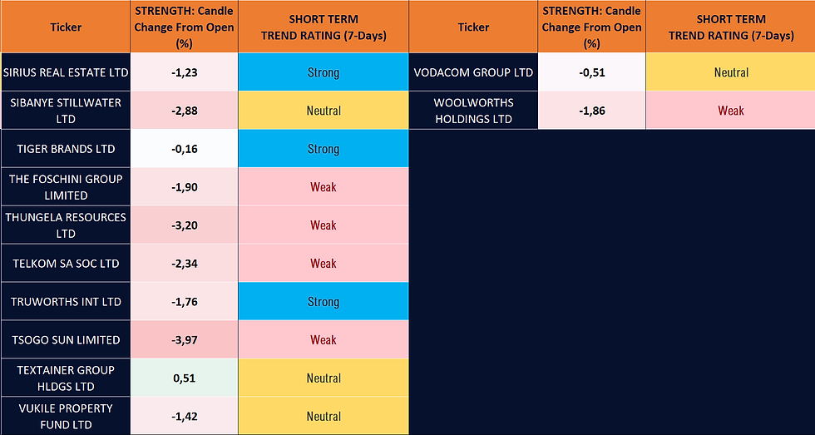Click the SIRIUS REAL ESTATE LTD ticker cell
815x435 pixels.
coord(66,72)
